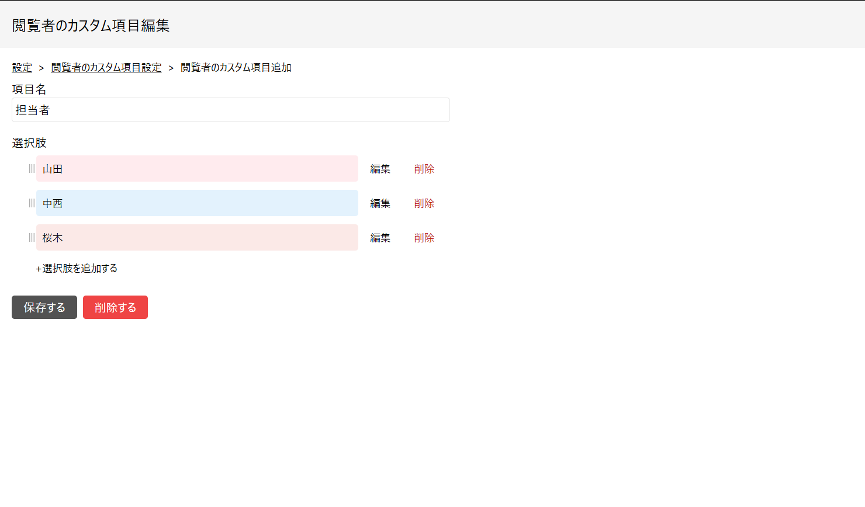The width and height of the screenshot is (865, 507).
Task: Delete the 中西 choice
Action: point(424,203)
